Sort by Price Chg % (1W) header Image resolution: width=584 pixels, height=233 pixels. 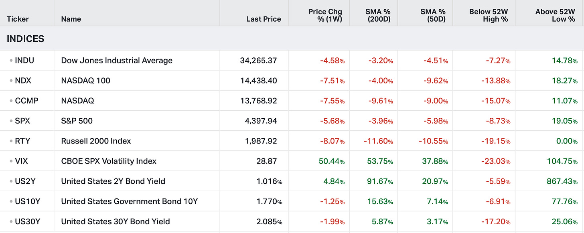(x=325, y=15)
